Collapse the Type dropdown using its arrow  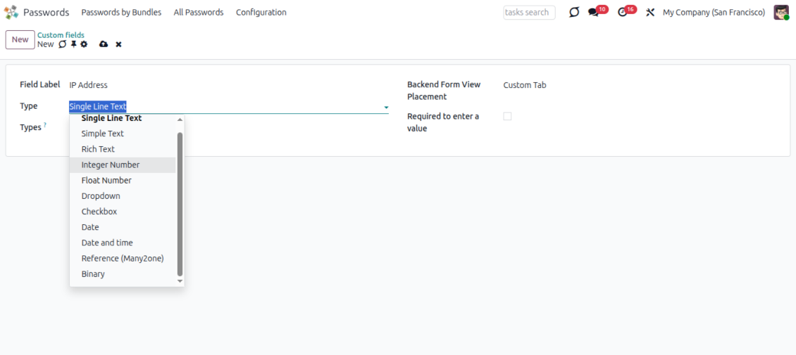click(386, 108)
